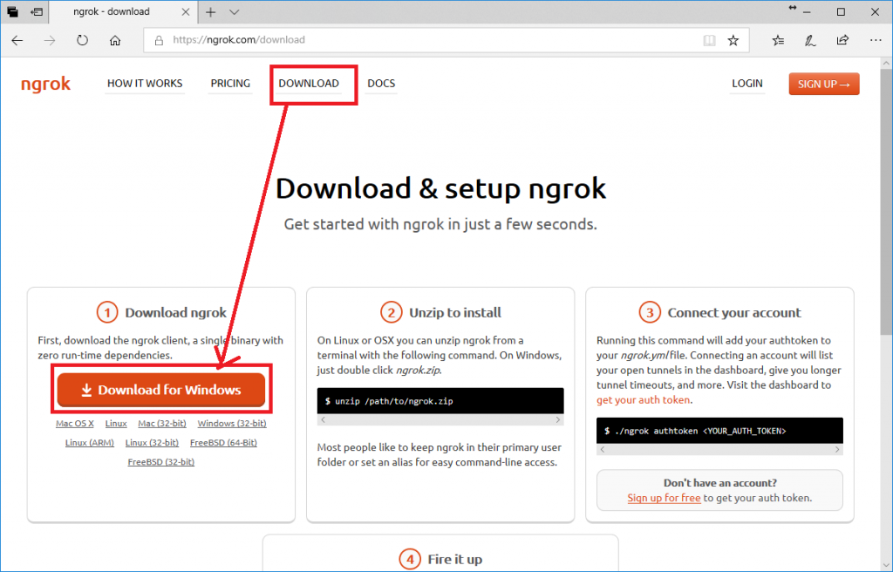Click the SIGN UP button
Screen dimensions: 893x572
tap(823, 84)
